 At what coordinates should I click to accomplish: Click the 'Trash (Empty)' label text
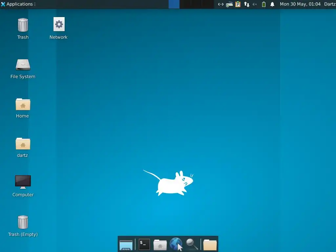(23, 234)
